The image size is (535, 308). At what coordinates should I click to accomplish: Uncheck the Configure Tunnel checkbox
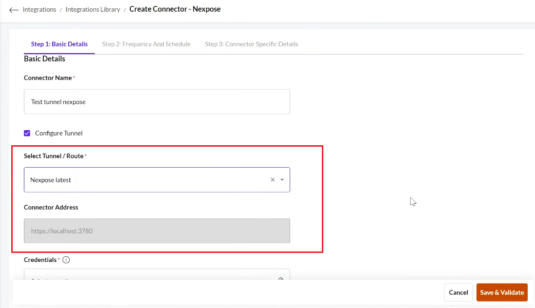click(27, 133)
